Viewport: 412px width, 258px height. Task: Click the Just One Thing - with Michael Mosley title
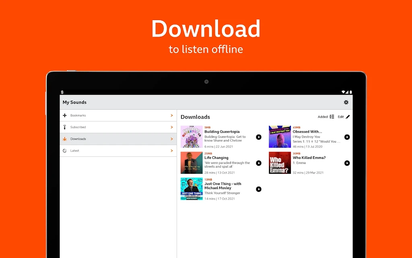point(223,186)
